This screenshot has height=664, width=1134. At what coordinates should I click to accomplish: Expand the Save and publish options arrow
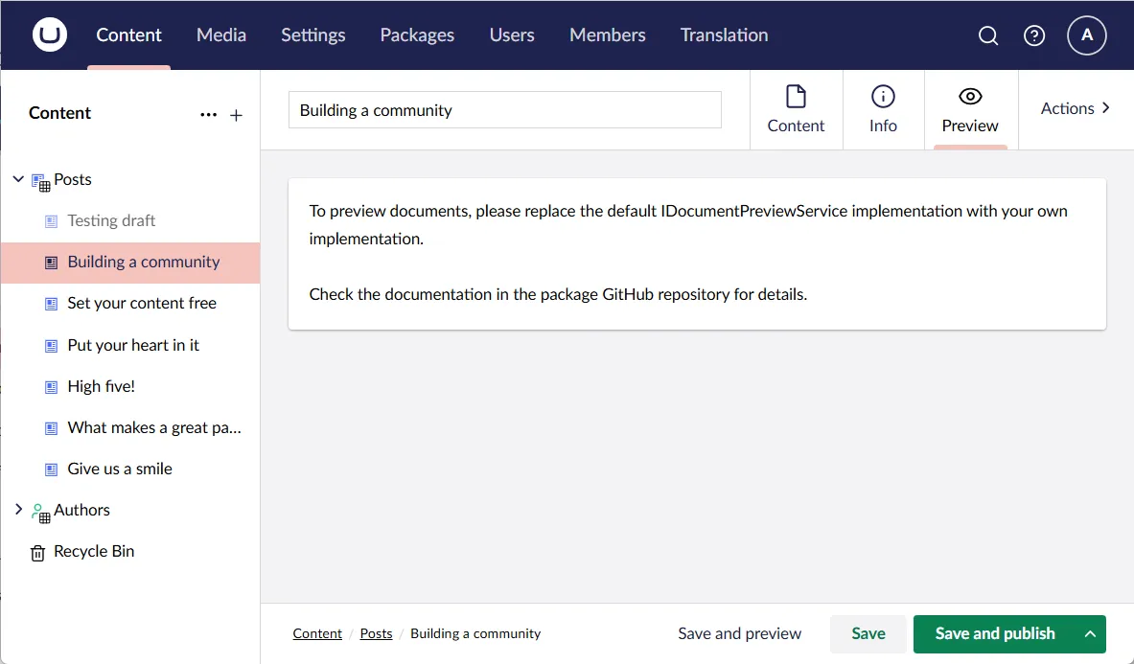(1090, 634)
